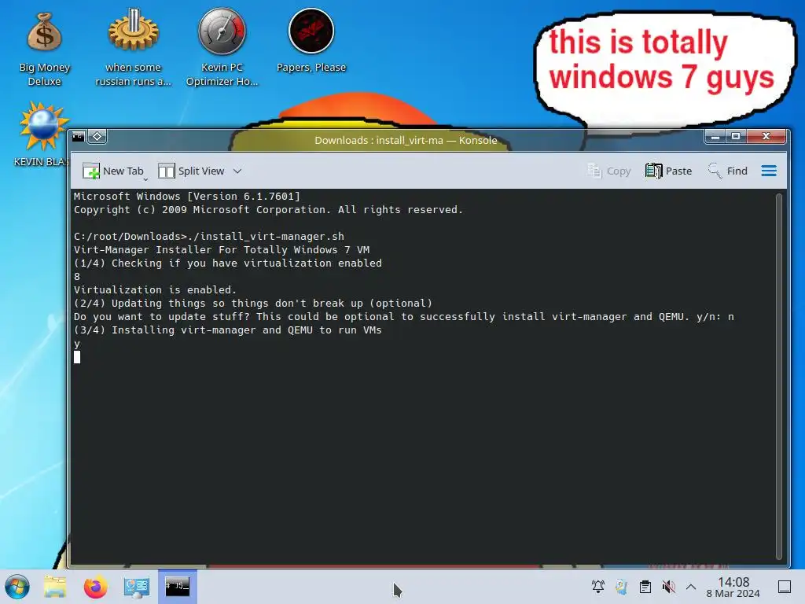This screenshot has width=805, height=604.
Task: Click the Konsole window menu icon in titlebar
Action: 79,137
